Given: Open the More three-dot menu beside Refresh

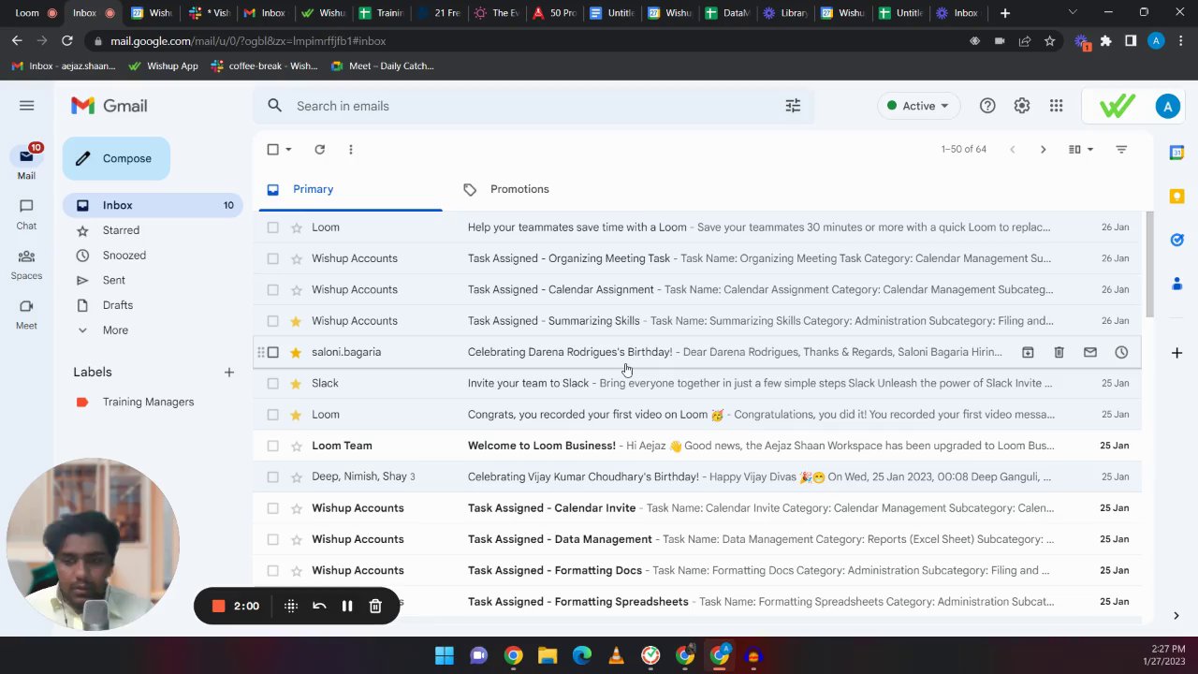Looking at the screenshot, I should (x=351, y=150).
